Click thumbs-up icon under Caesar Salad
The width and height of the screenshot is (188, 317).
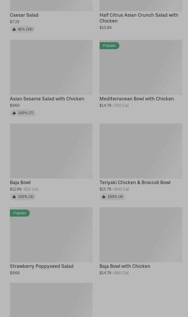pyautogui.click(x=14, y=29)
